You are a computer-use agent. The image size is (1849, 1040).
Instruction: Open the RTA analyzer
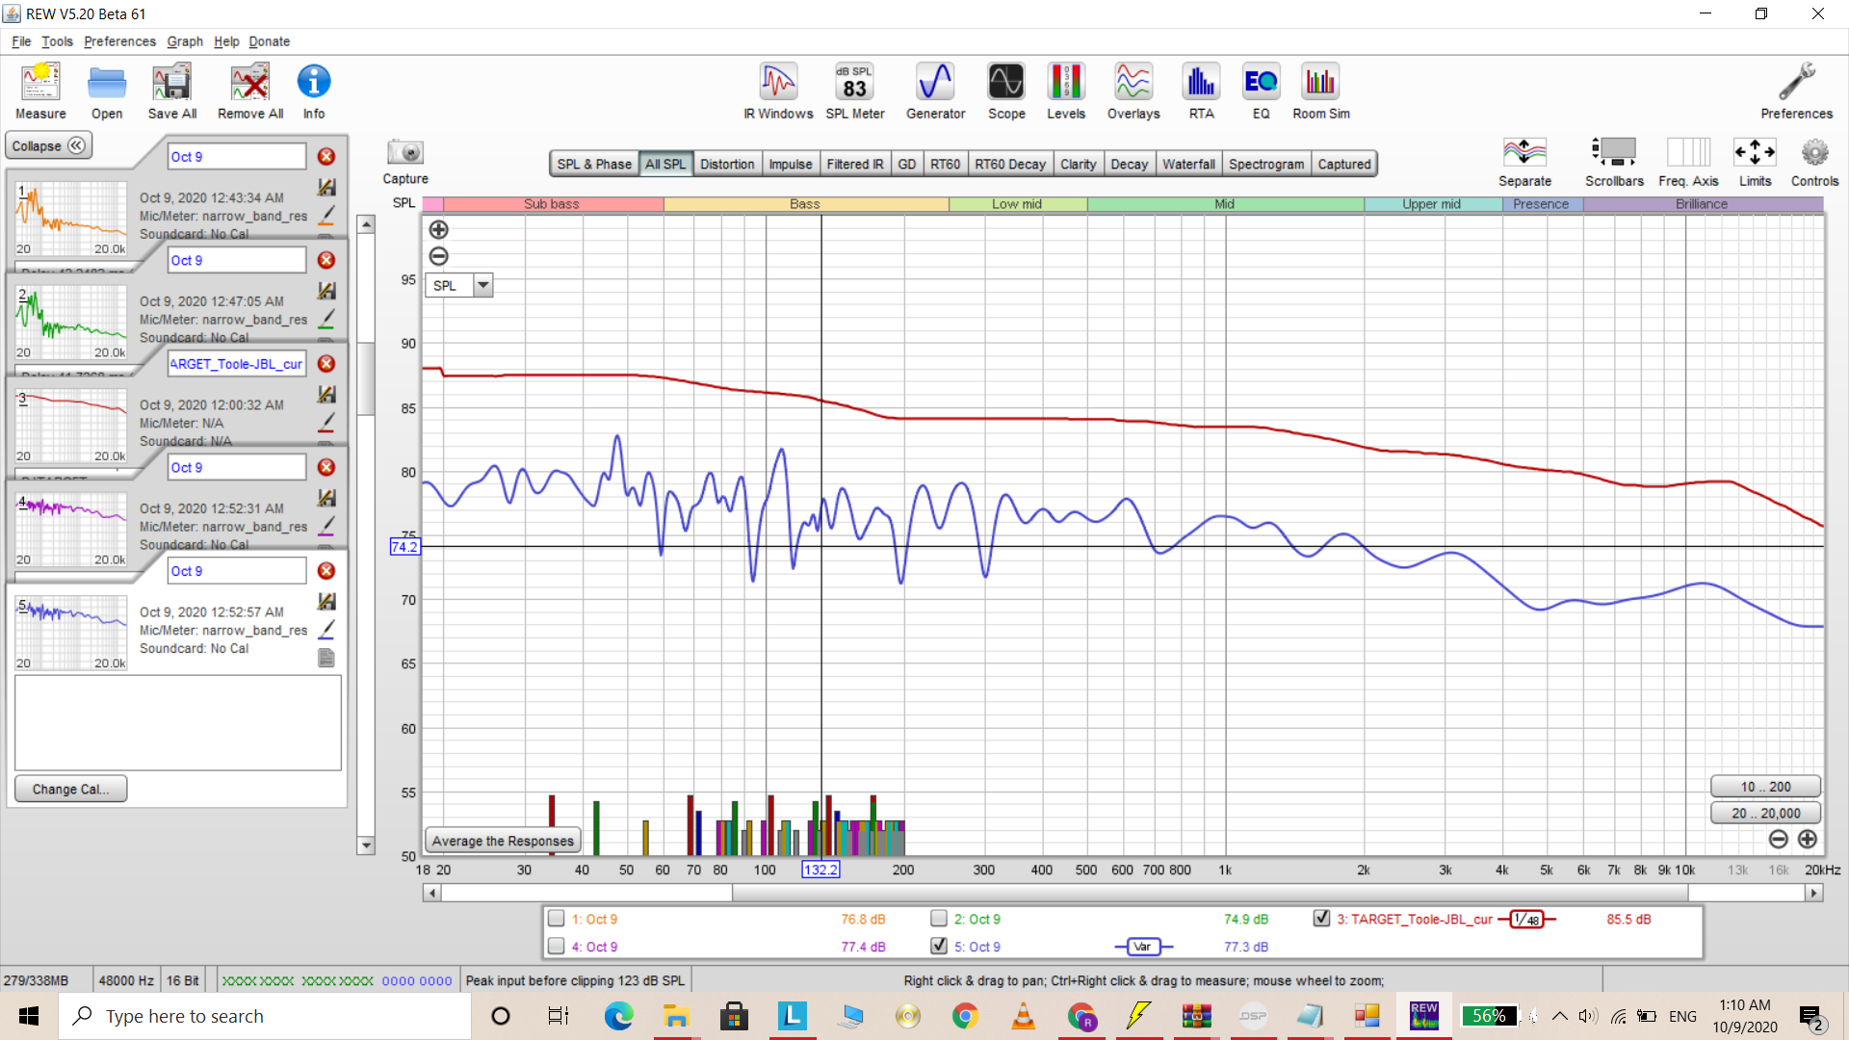pos(1201,91)
